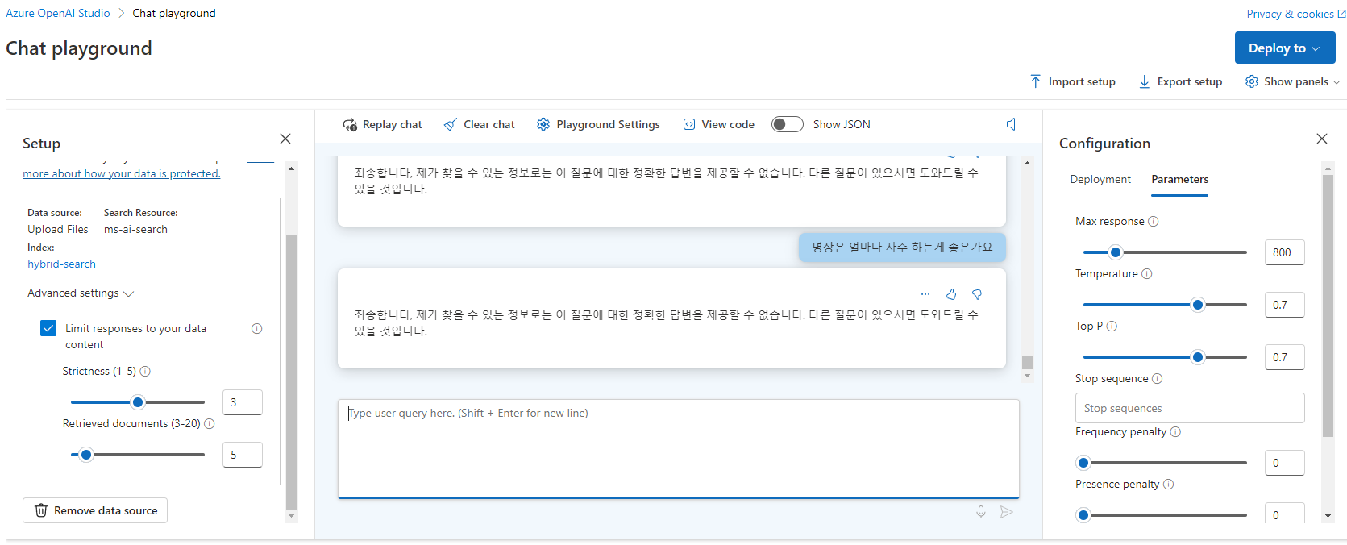
Task: Click the info icon next to Temperature
Action: pyautogui.click(x=1147, y=273)
